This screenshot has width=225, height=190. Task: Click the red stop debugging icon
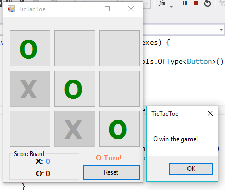point(196,3)
